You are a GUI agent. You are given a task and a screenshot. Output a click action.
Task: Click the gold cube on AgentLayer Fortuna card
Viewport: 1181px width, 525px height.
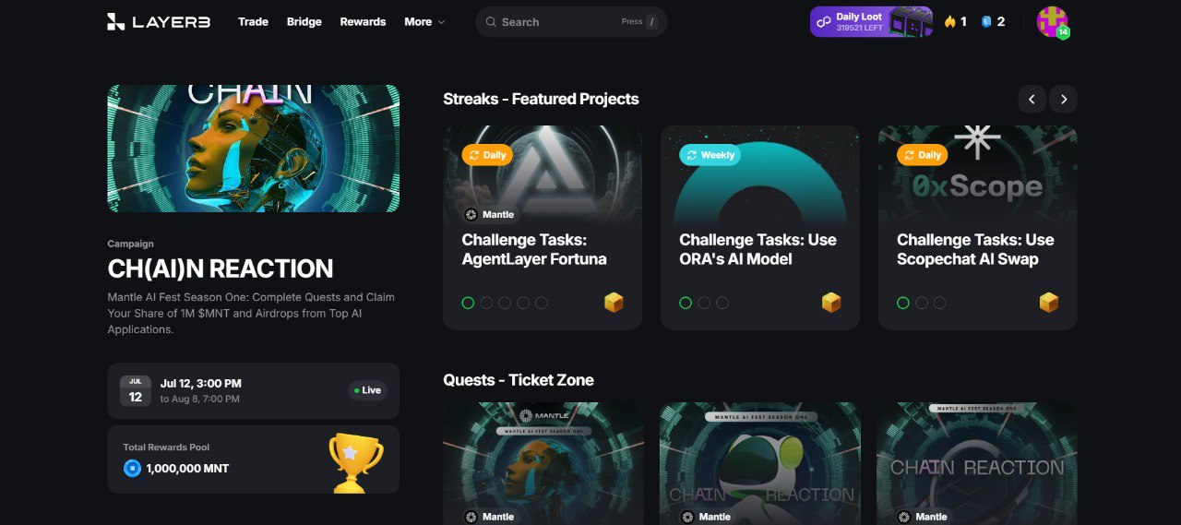(x=614, y=303)
